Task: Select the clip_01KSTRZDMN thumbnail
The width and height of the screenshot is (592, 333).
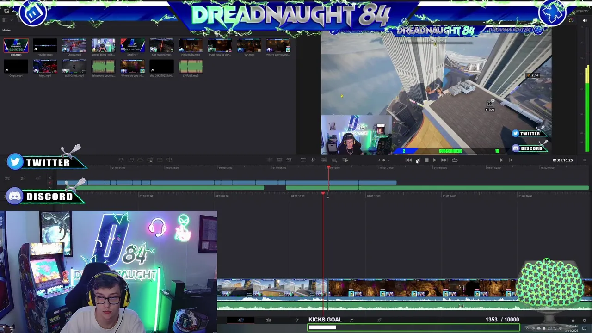Action: [x=161, y=67]
